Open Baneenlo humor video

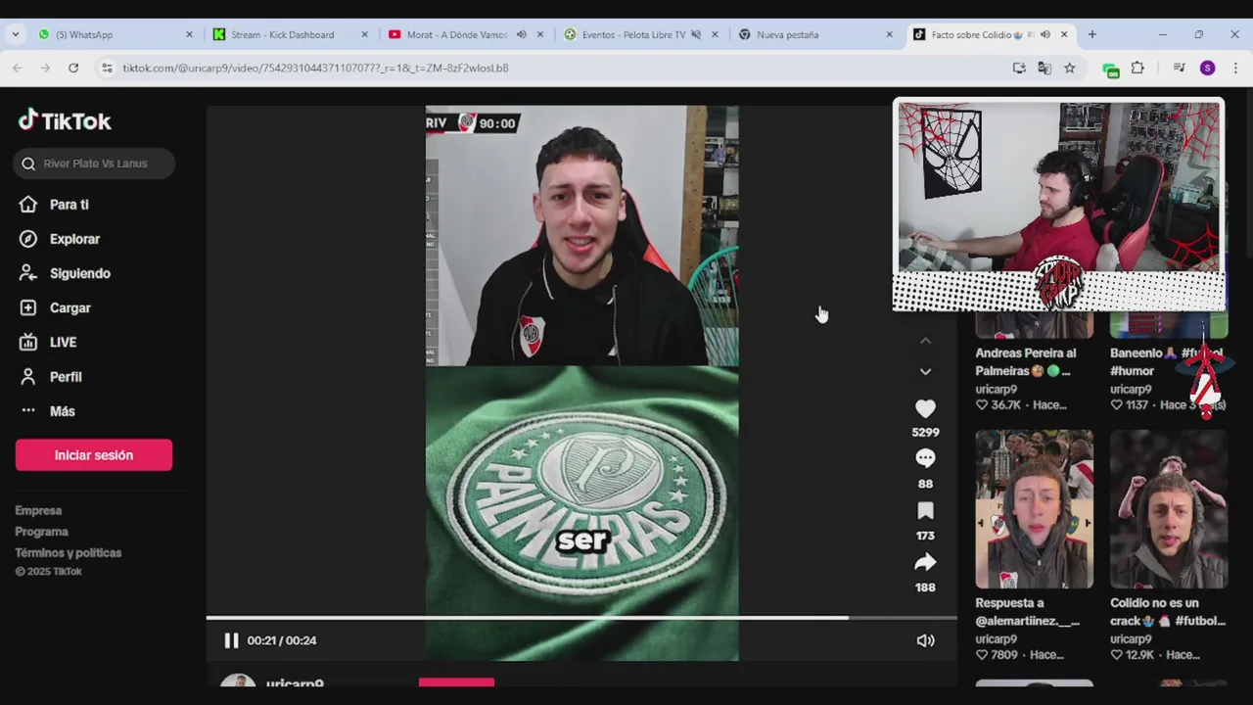(1168, 361)
